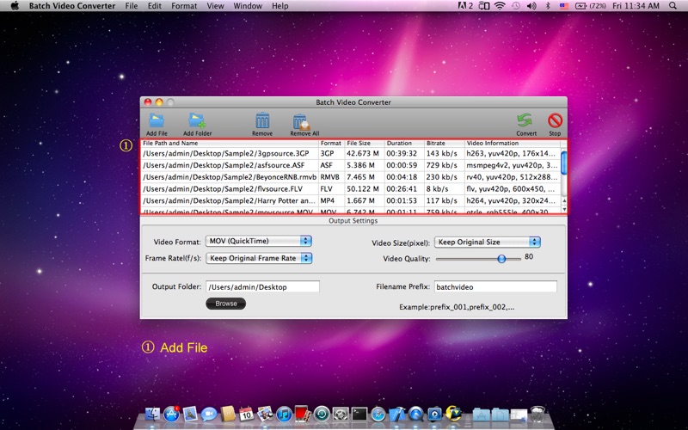Click the Wi-Fi status icon
Viewport: 688px width, 430px height.
point(500,6)
